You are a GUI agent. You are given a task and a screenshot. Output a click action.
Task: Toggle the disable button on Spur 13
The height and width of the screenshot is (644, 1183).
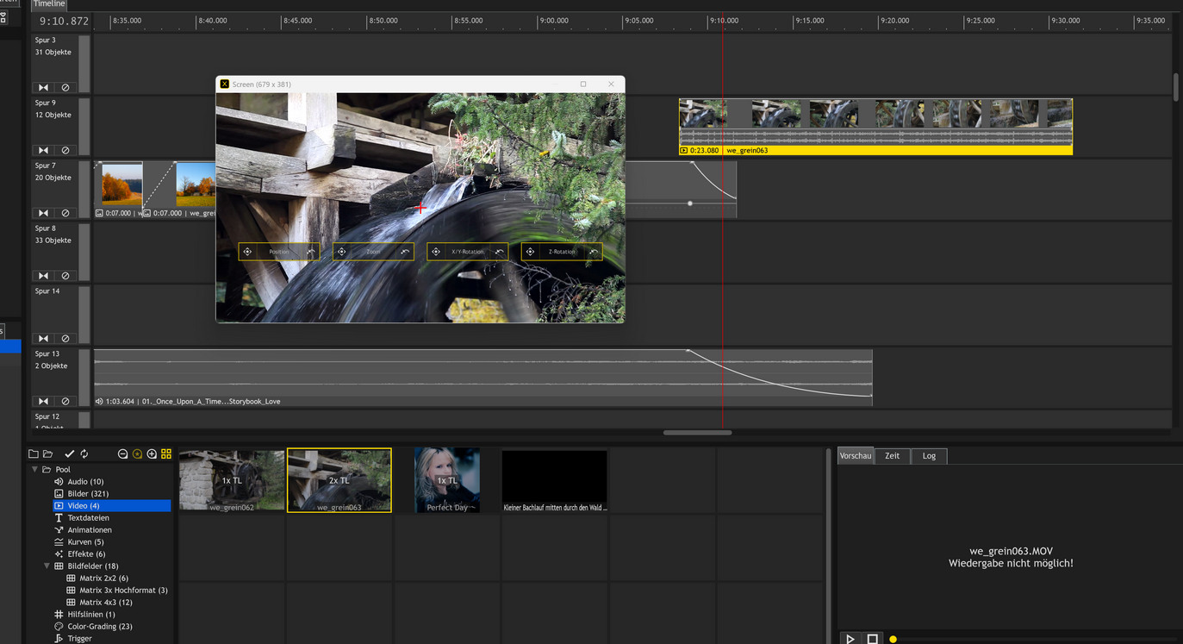65,401
